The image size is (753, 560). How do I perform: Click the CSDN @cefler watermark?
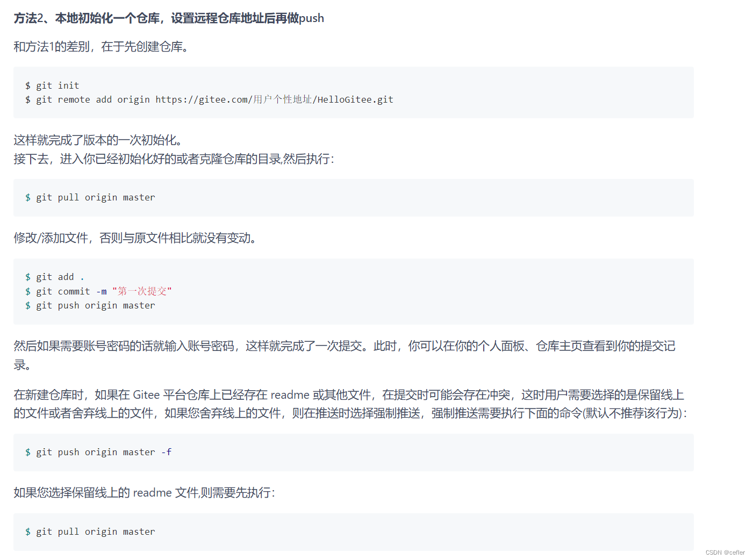coord(725,552)
